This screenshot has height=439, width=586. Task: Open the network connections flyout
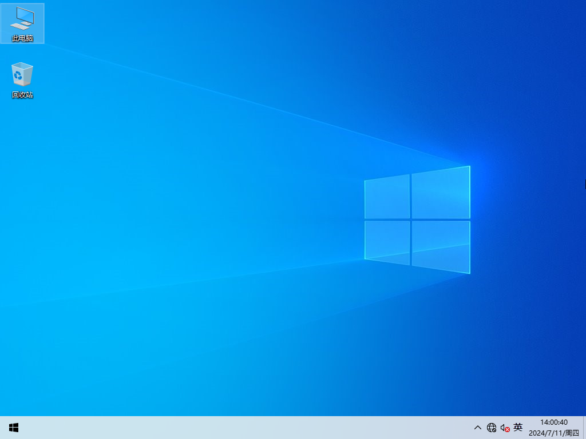pos(492,427)
